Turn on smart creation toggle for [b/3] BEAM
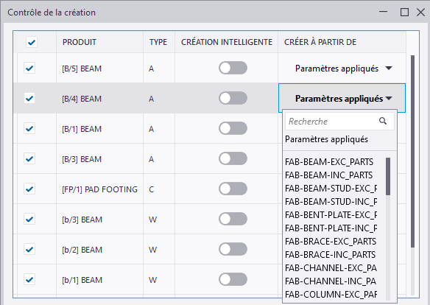Image resolution: width=430 pixels, height=305 pixels. pos(233,219)
